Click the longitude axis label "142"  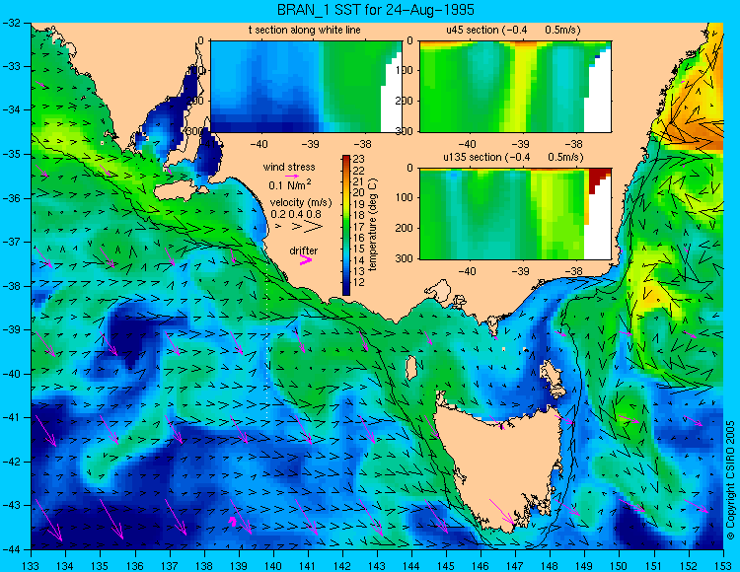click(x=342, y=565)
